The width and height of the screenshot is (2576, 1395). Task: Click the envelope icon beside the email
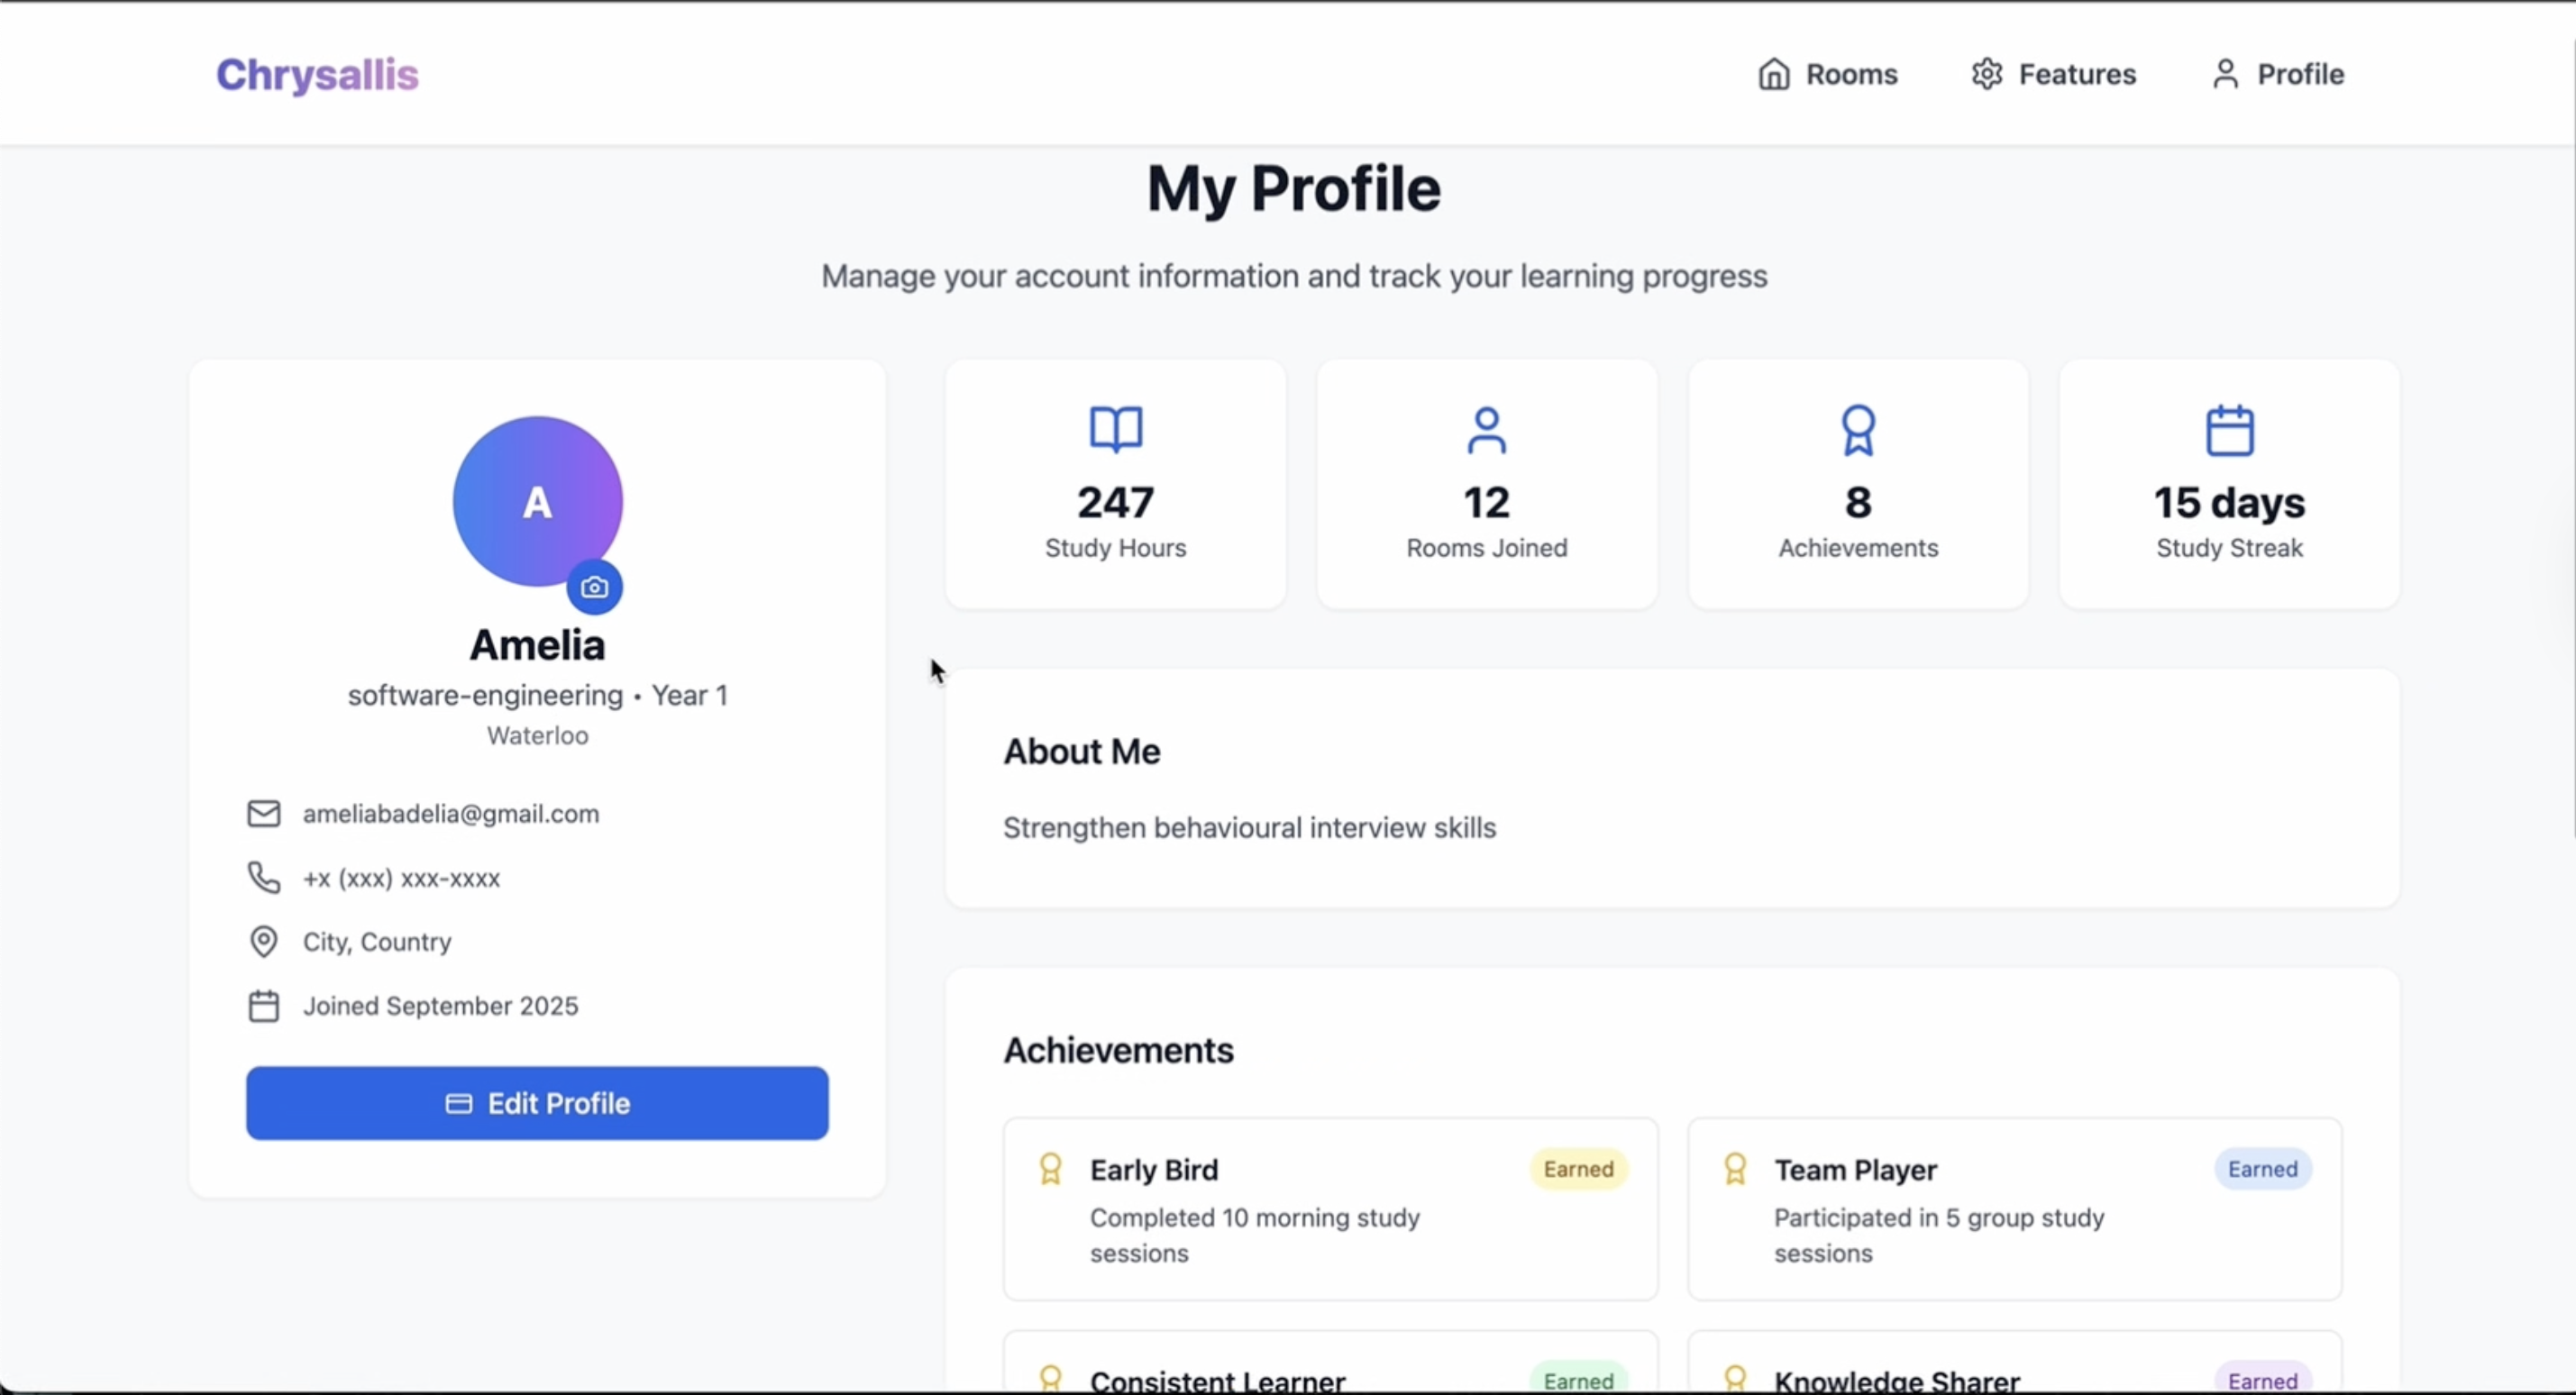click(263, 813)
